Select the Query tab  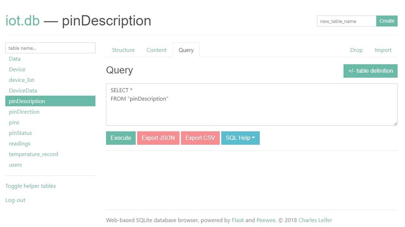[186, 50]
